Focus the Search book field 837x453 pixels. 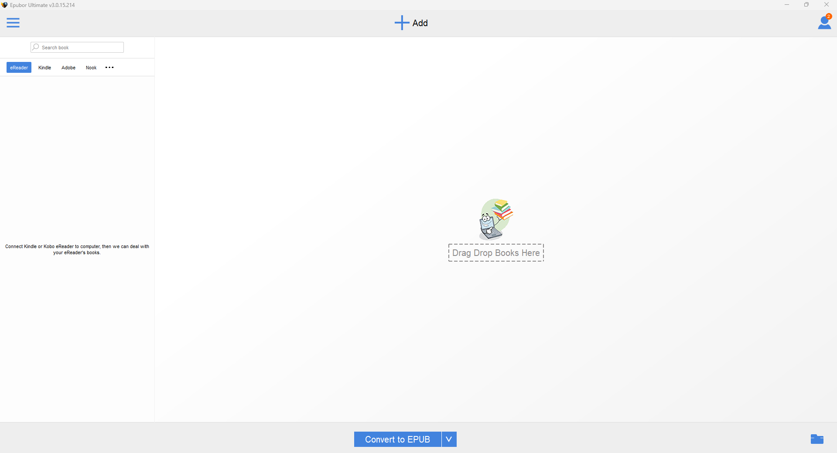coord(77,48)
